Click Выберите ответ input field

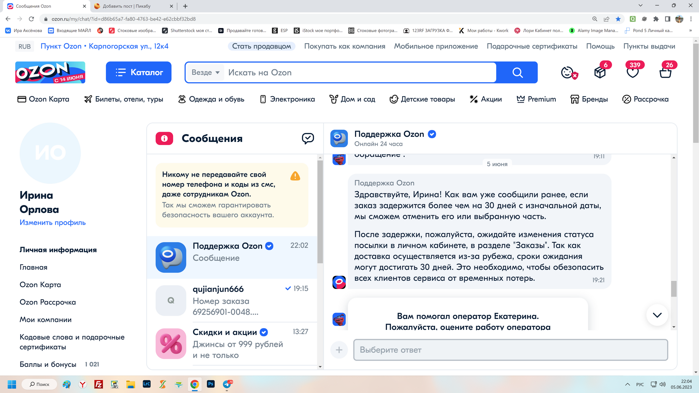511,350
